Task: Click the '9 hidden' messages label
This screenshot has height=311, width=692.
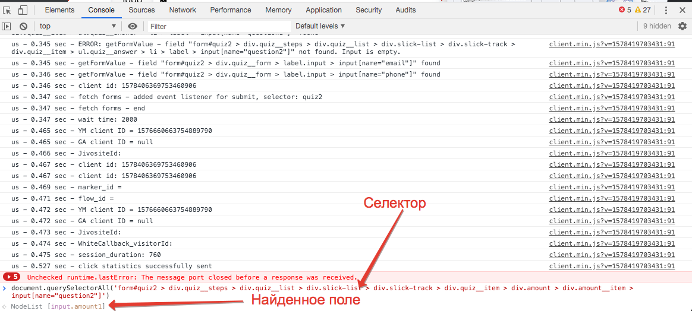Action: [x=656, y=26]
